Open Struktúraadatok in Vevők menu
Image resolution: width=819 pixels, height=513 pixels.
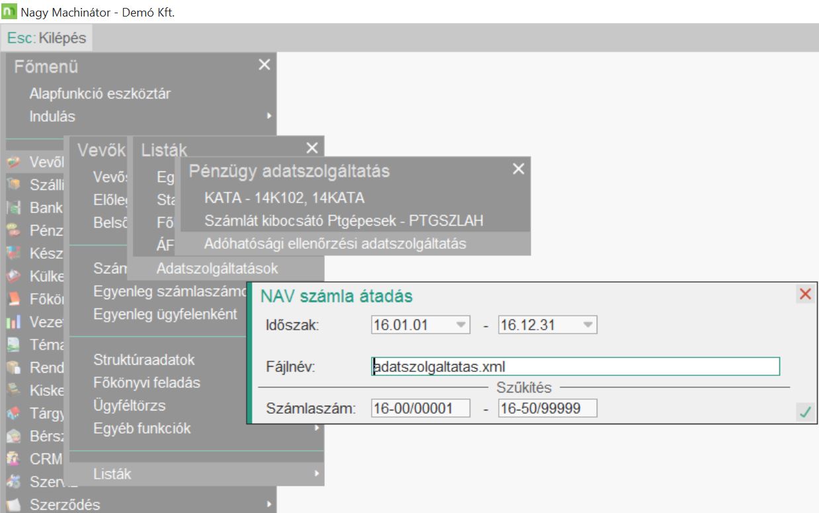pyautogui.click(x=144, y=360)
